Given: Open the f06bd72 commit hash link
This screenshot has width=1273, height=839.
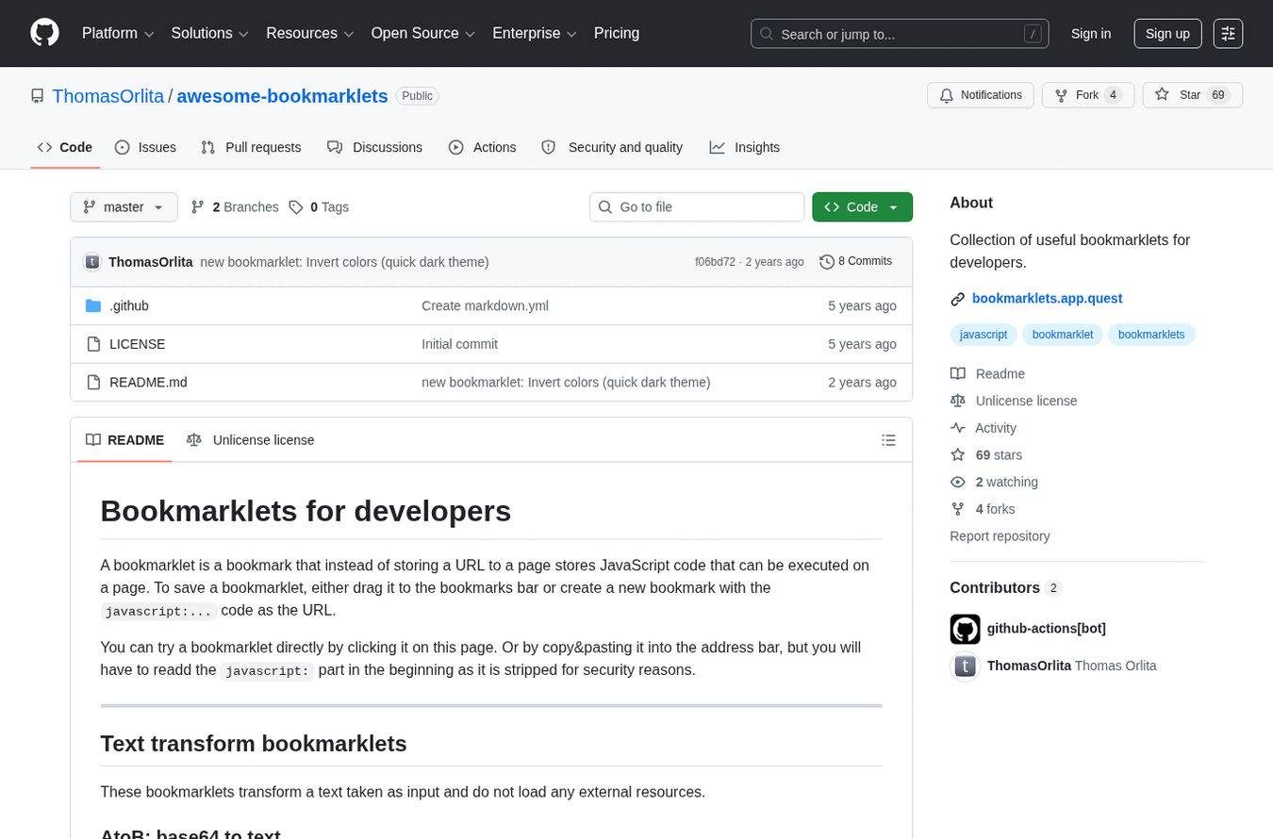Looking at the screenshot, I should pyautogui.click(x=715, y=262).
